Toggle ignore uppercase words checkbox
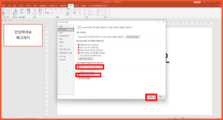The height and width of the screenshot is (120, 223). [78, 45]
